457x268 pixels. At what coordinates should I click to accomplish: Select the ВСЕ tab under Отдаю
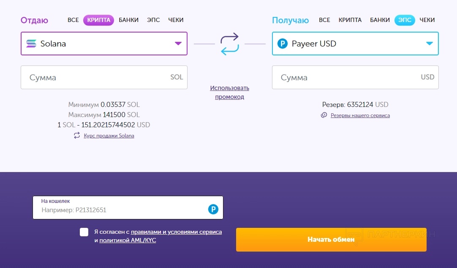(73, 20)
